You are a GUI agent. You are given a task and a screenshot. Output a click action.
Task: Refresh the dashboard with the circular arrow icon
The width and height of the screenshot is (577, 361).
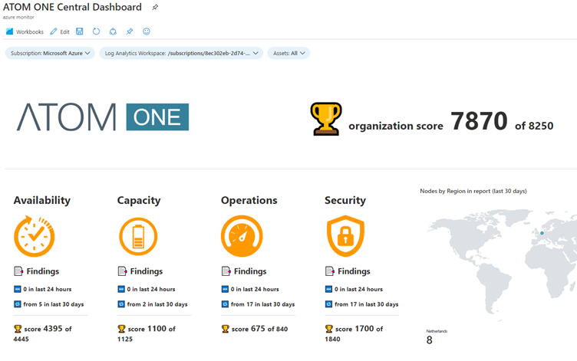[96, 31]
